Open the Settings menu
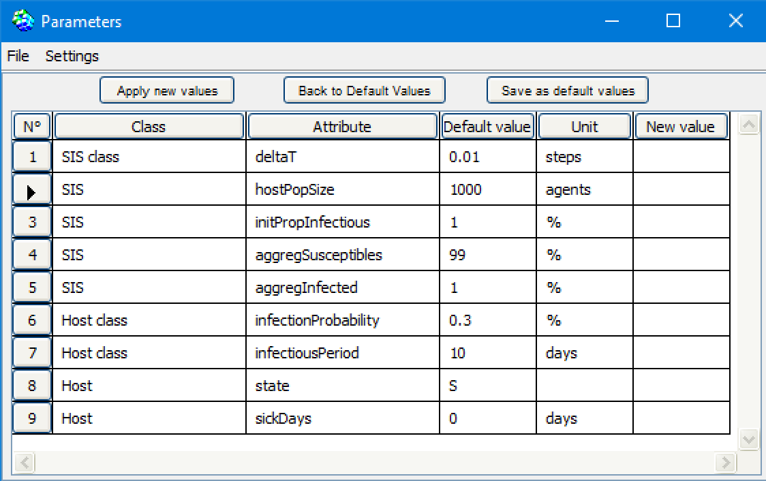Screen dimensions: 766x481 coord(72,56)
